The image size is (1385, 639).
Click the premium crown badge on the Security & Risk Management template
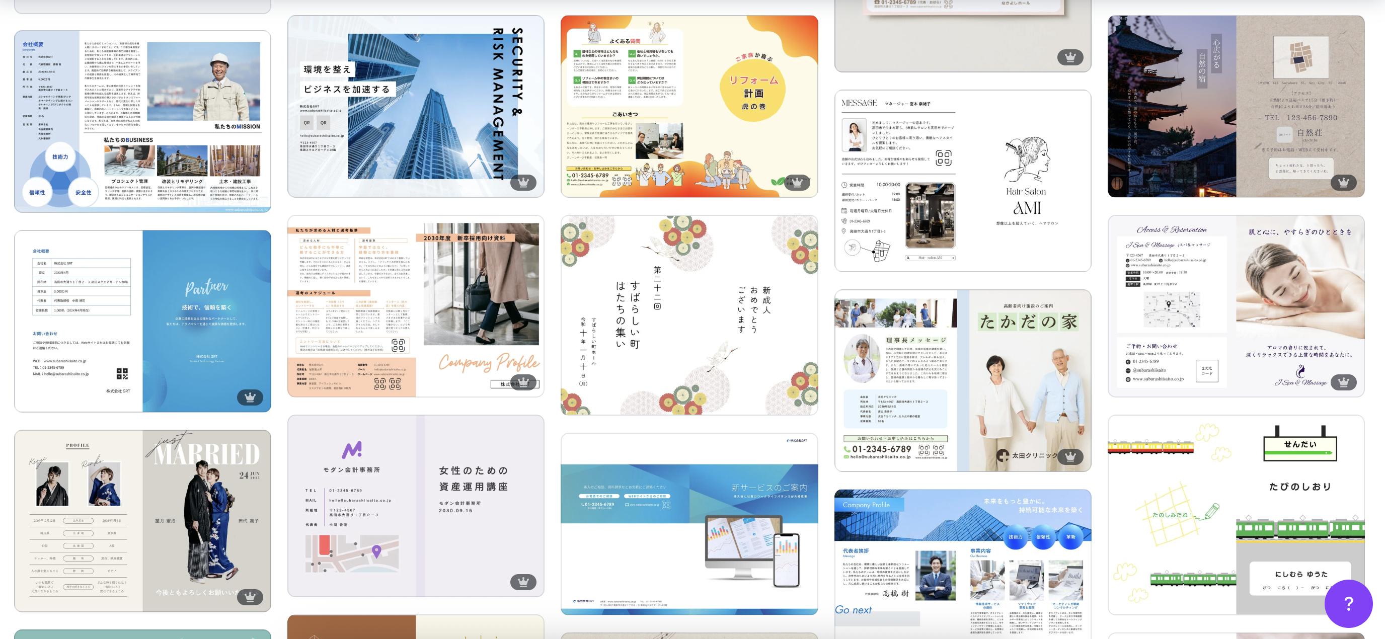(522, 182)
